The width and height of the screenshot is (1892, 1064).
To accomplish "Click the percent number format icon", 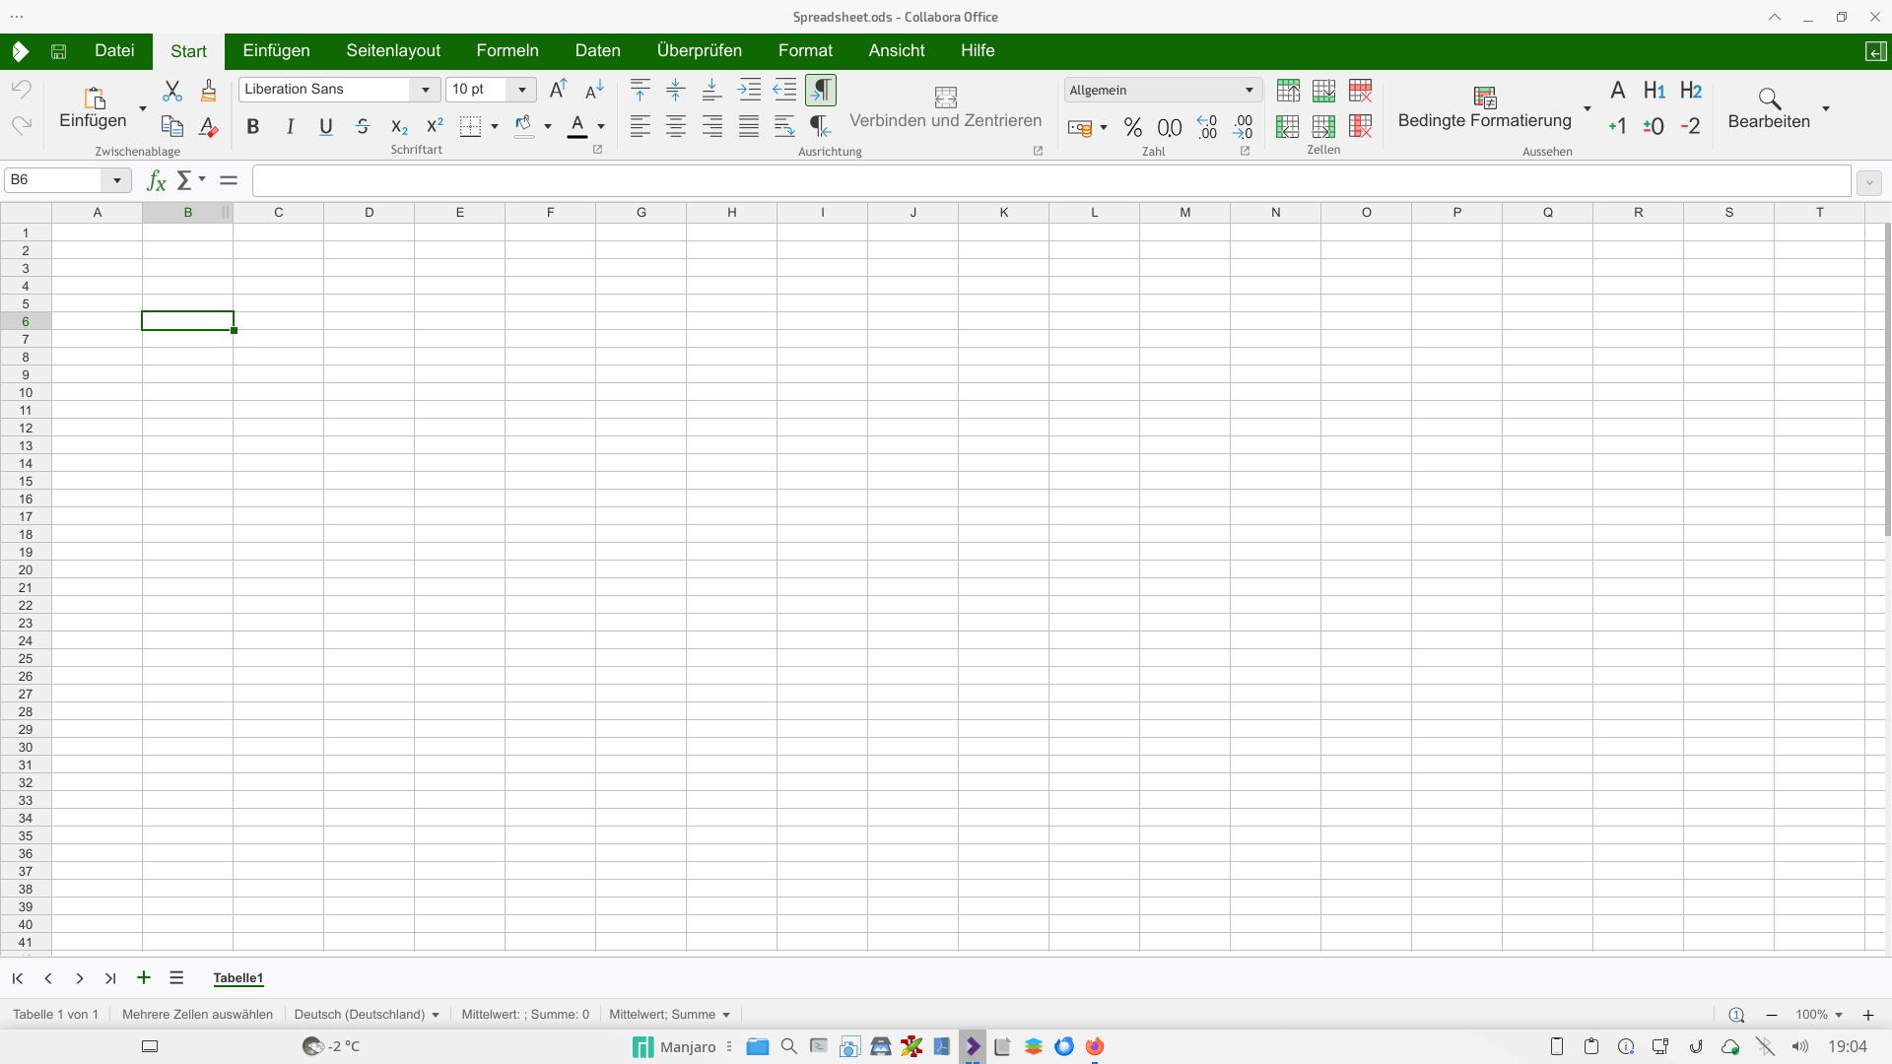I will click(x=1132, y=127).
